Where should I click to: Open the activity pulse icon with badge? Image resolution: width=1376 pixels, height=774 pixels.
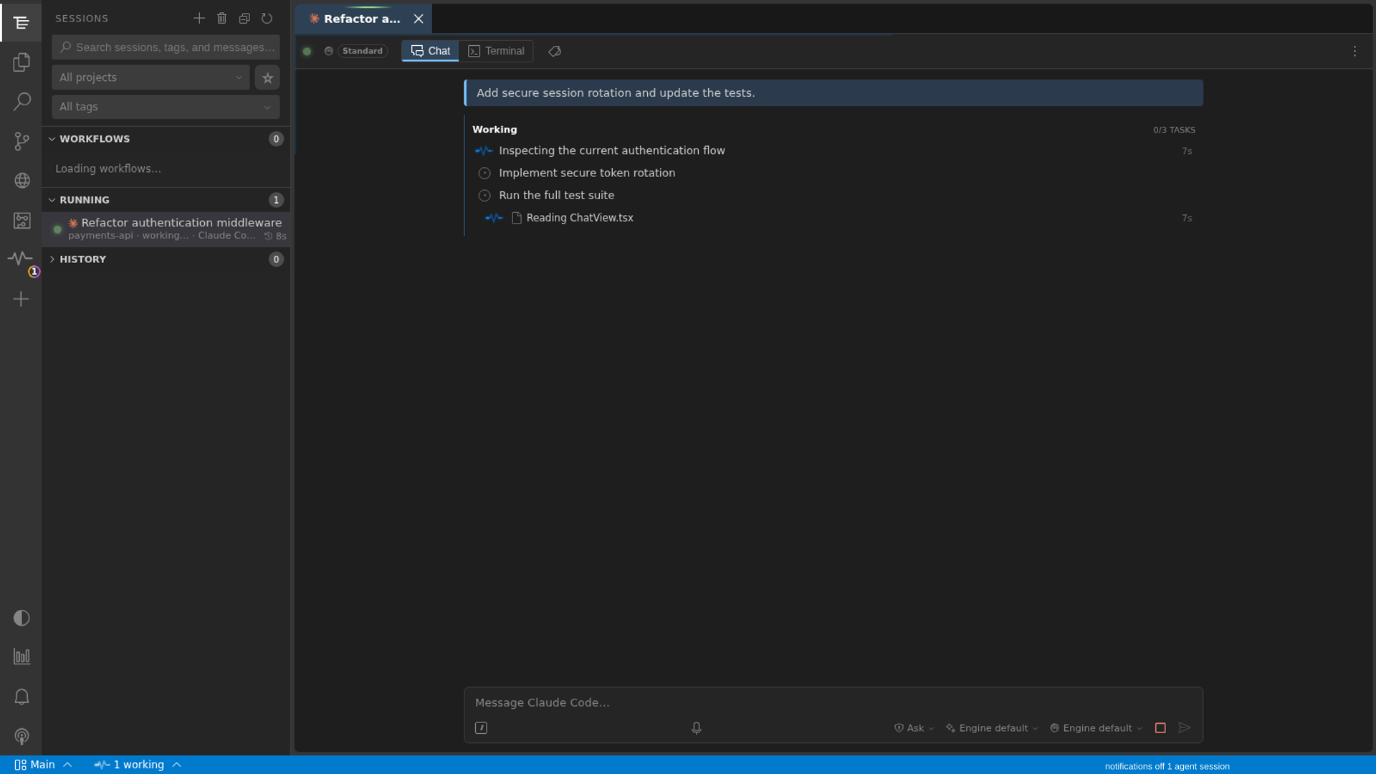[x=21, y=259]
